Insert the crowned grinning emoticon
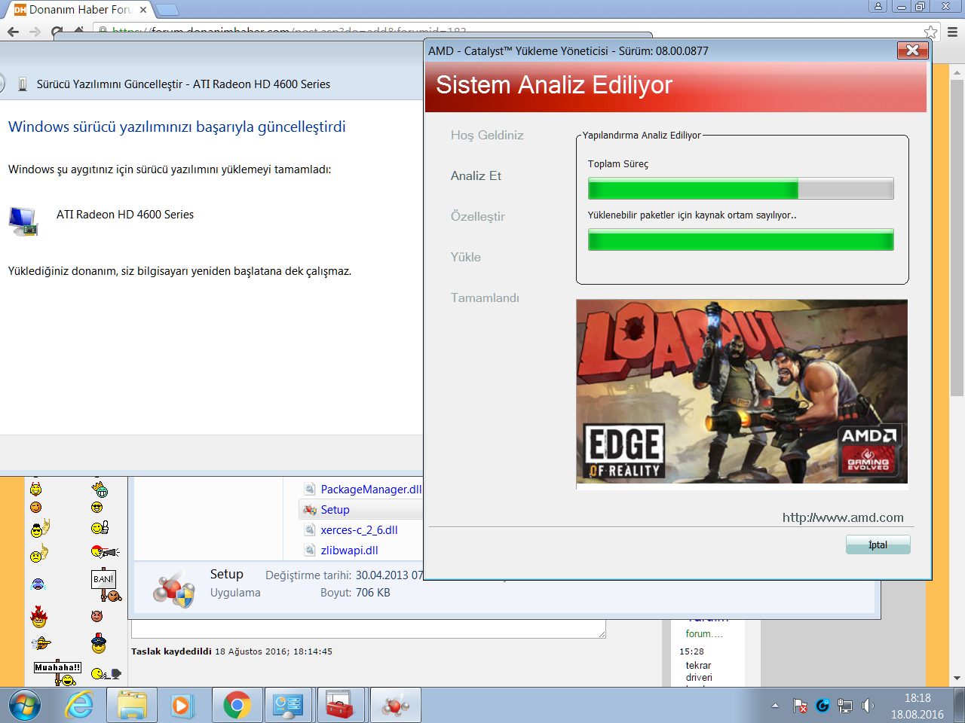This screenshot has height=723, width=965. [x=100, y=490]
